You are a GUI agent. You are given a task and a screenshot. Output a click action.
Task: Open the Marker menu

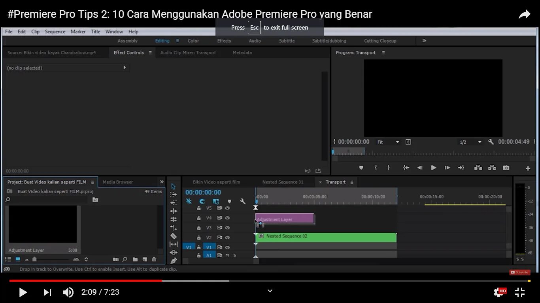[x=78, y=32]
